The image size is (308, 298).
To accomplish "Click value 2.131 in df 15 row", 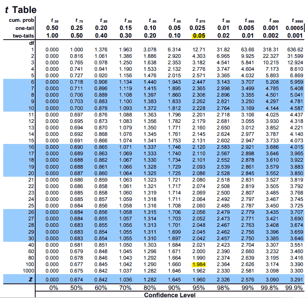I will (199, 141).
